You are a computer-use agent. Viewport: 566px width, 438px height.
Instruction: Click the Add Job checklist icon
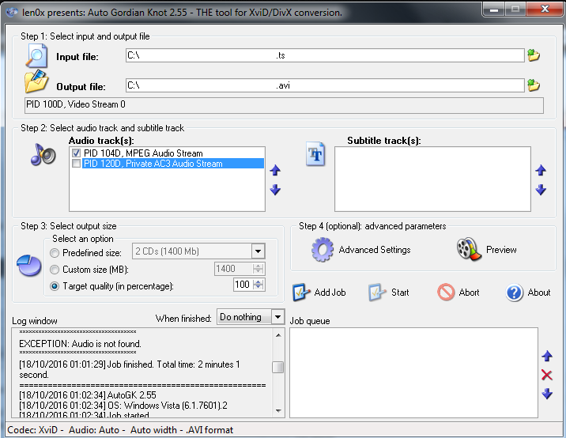301,292
